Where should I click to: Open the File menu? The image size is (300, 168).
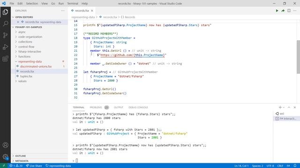coord(12,3)
